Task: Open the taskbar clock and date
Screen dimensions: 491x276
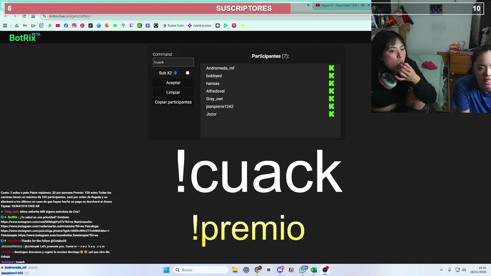Action: pyautogui.click(x=478, y=270)
